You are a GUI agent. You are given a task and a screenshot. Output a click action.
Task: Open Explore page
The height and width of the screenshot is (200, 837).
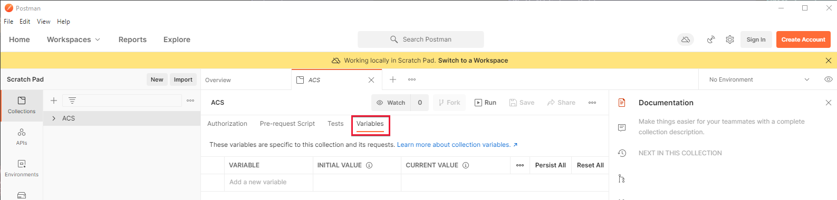pyautogui.click(x=177, y=39)
